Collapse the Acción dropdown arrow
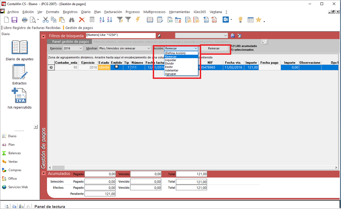The height and width of the screenshot is (209, 341). pyautogui.click(x=196, y=49)
